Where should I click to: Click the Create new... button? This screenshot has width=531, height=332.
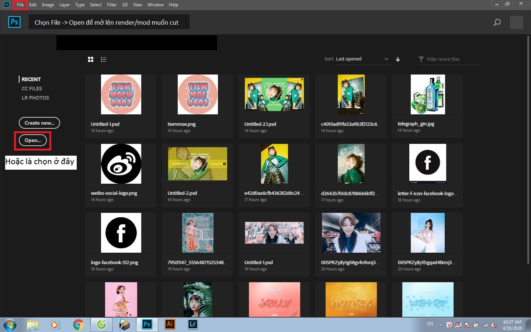[39, 123]
